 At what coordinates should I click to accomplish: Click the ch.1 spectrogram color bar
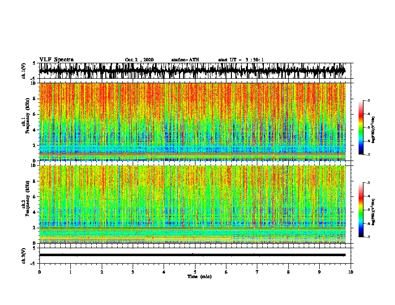pos(361,128)
